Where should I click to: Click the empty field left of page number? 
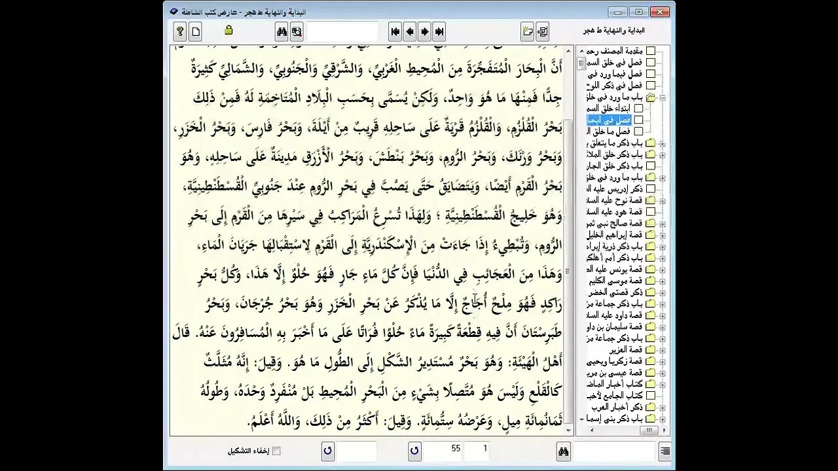[357, 451]
